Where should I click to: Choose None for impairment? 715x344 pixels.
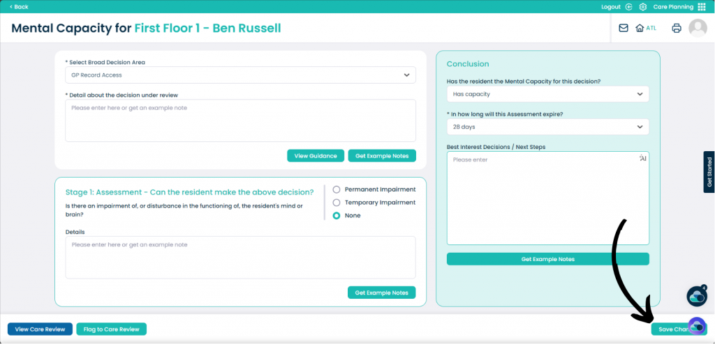(337, 216)
